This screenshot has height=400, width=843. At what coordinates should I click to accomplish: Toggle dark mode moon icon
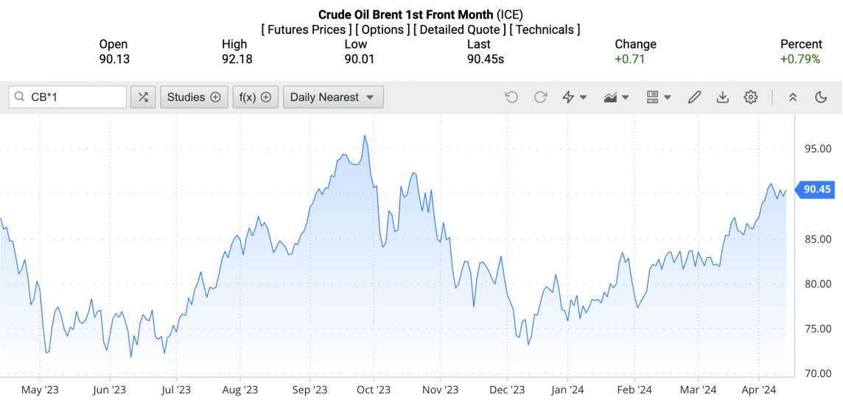click(821, 97)
